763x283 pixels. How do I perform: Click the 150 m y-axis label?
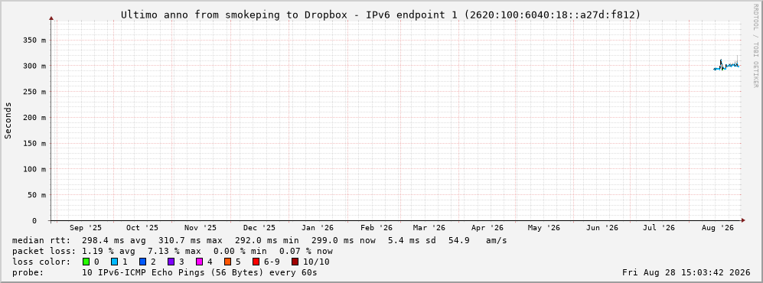coord(34,144)
